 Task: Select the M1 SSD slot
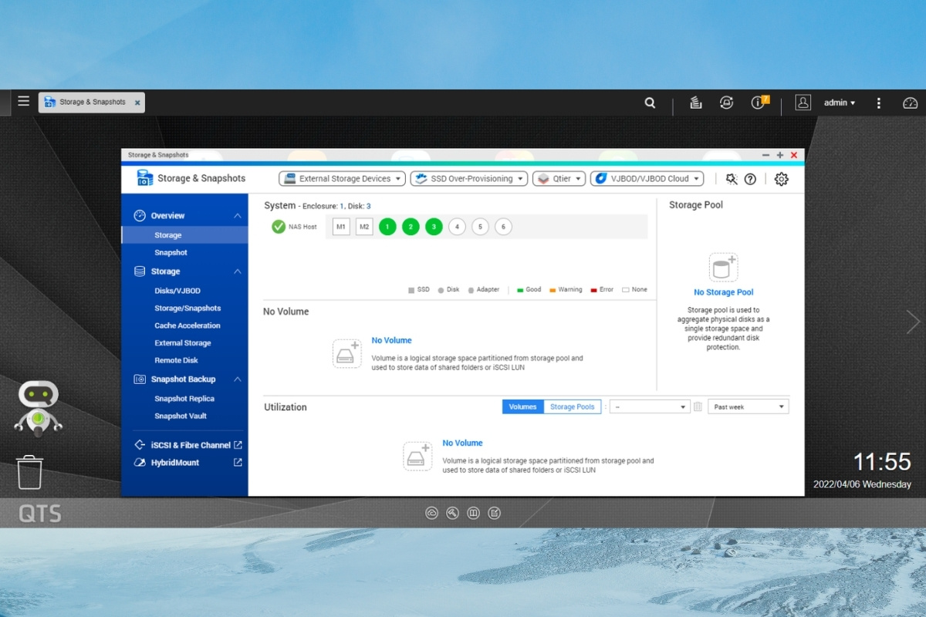coord(341,227)
